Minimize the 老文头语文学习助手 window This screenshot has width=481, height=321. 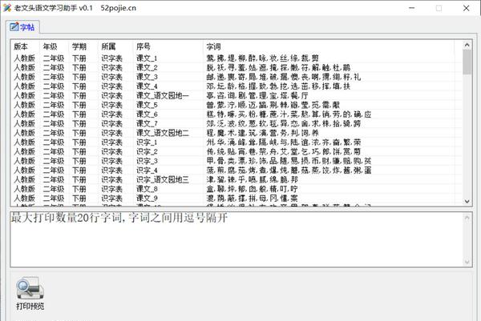(x=412, y=8)
